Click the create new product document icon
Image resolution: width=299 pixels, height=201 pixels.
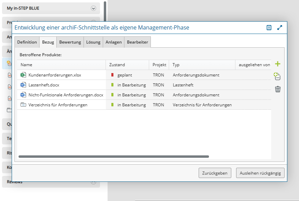pyautogui.click(x=277, y=76)
